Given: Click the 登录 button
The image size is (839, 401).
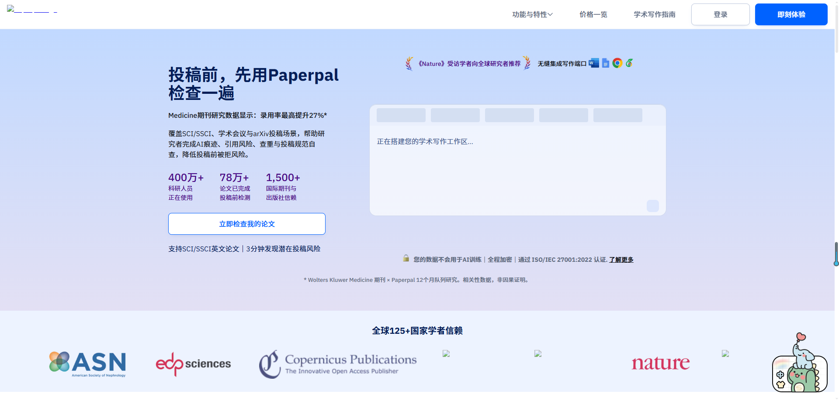Looking at the screenshot, I should [x=720, y=14].
